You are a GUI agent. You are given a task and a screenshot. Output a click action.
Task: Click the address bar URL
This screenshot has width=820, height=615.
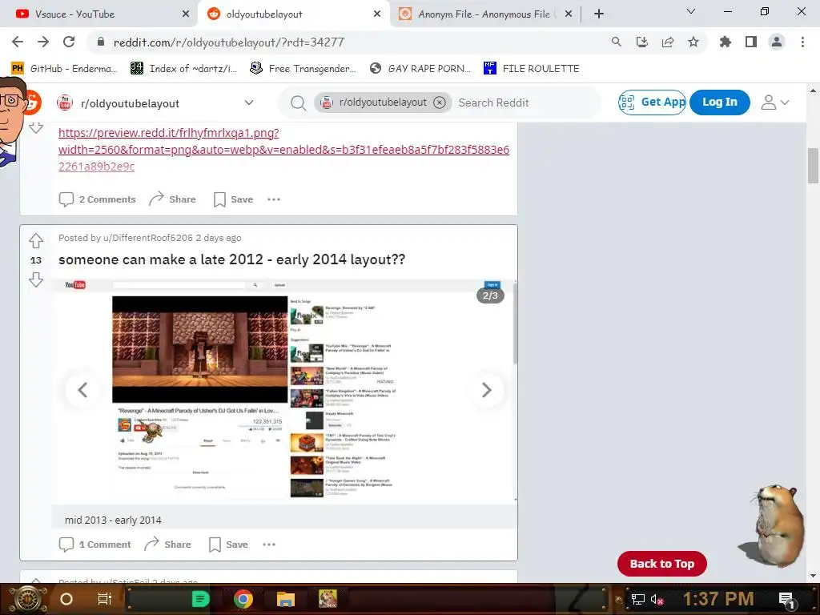click(x=228, y=42)
